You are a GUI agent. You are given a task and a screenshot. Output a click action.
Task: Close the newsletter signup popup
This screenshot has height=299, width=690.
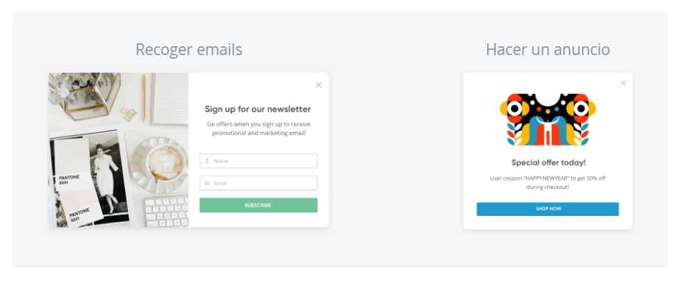coord(319,84)
